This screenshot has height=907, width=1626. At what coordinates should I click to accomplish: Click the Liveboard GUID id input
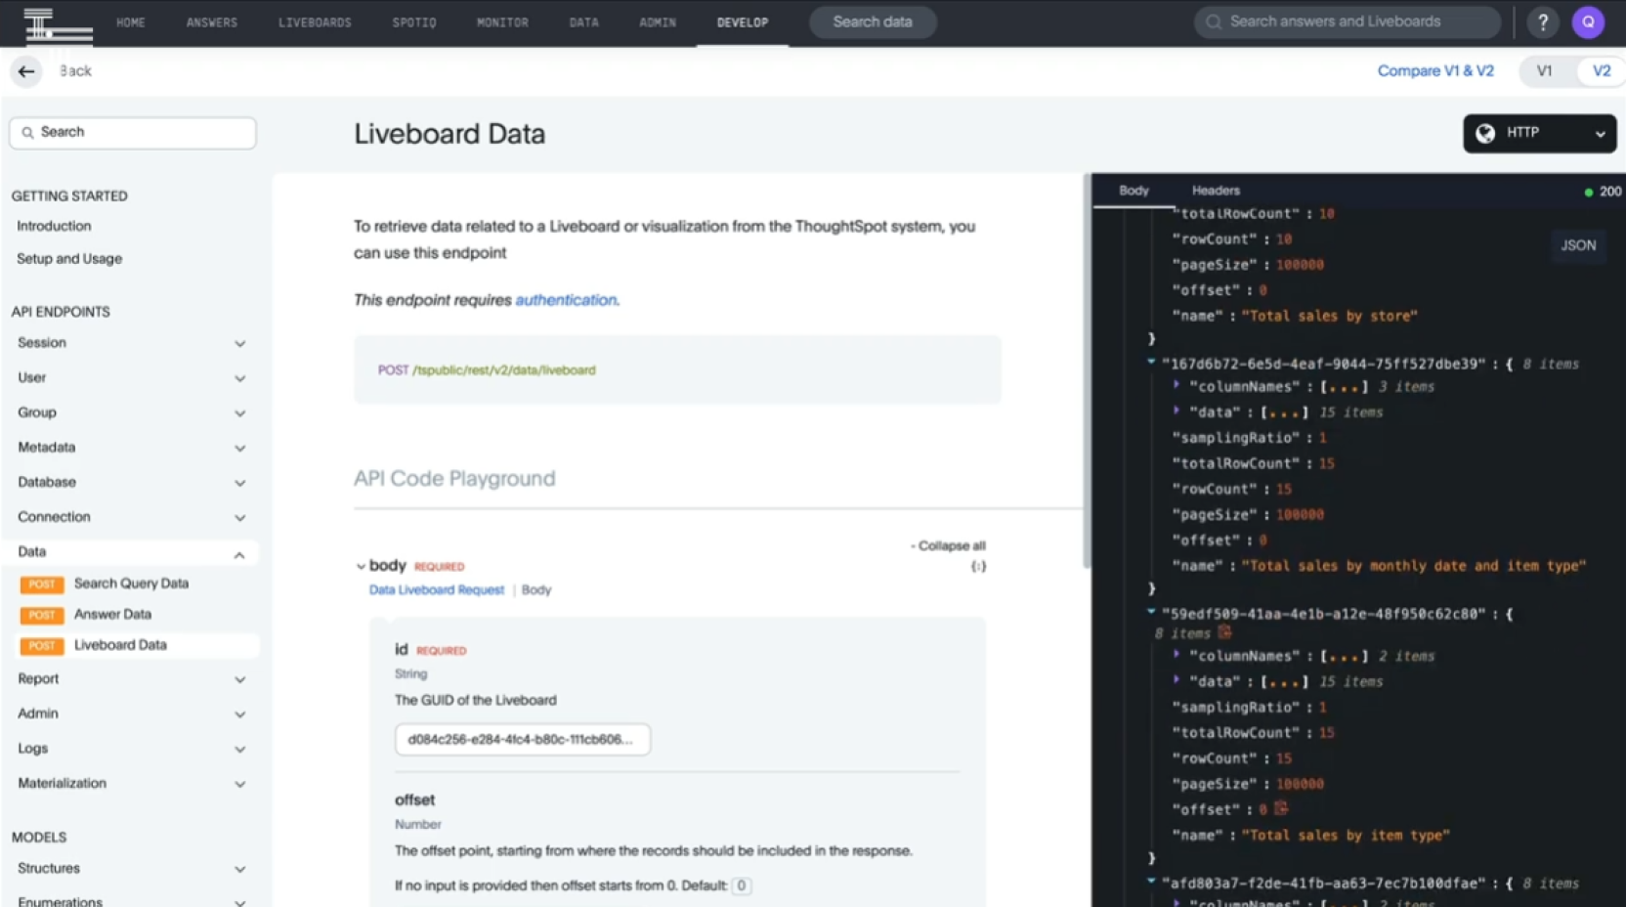523,740
